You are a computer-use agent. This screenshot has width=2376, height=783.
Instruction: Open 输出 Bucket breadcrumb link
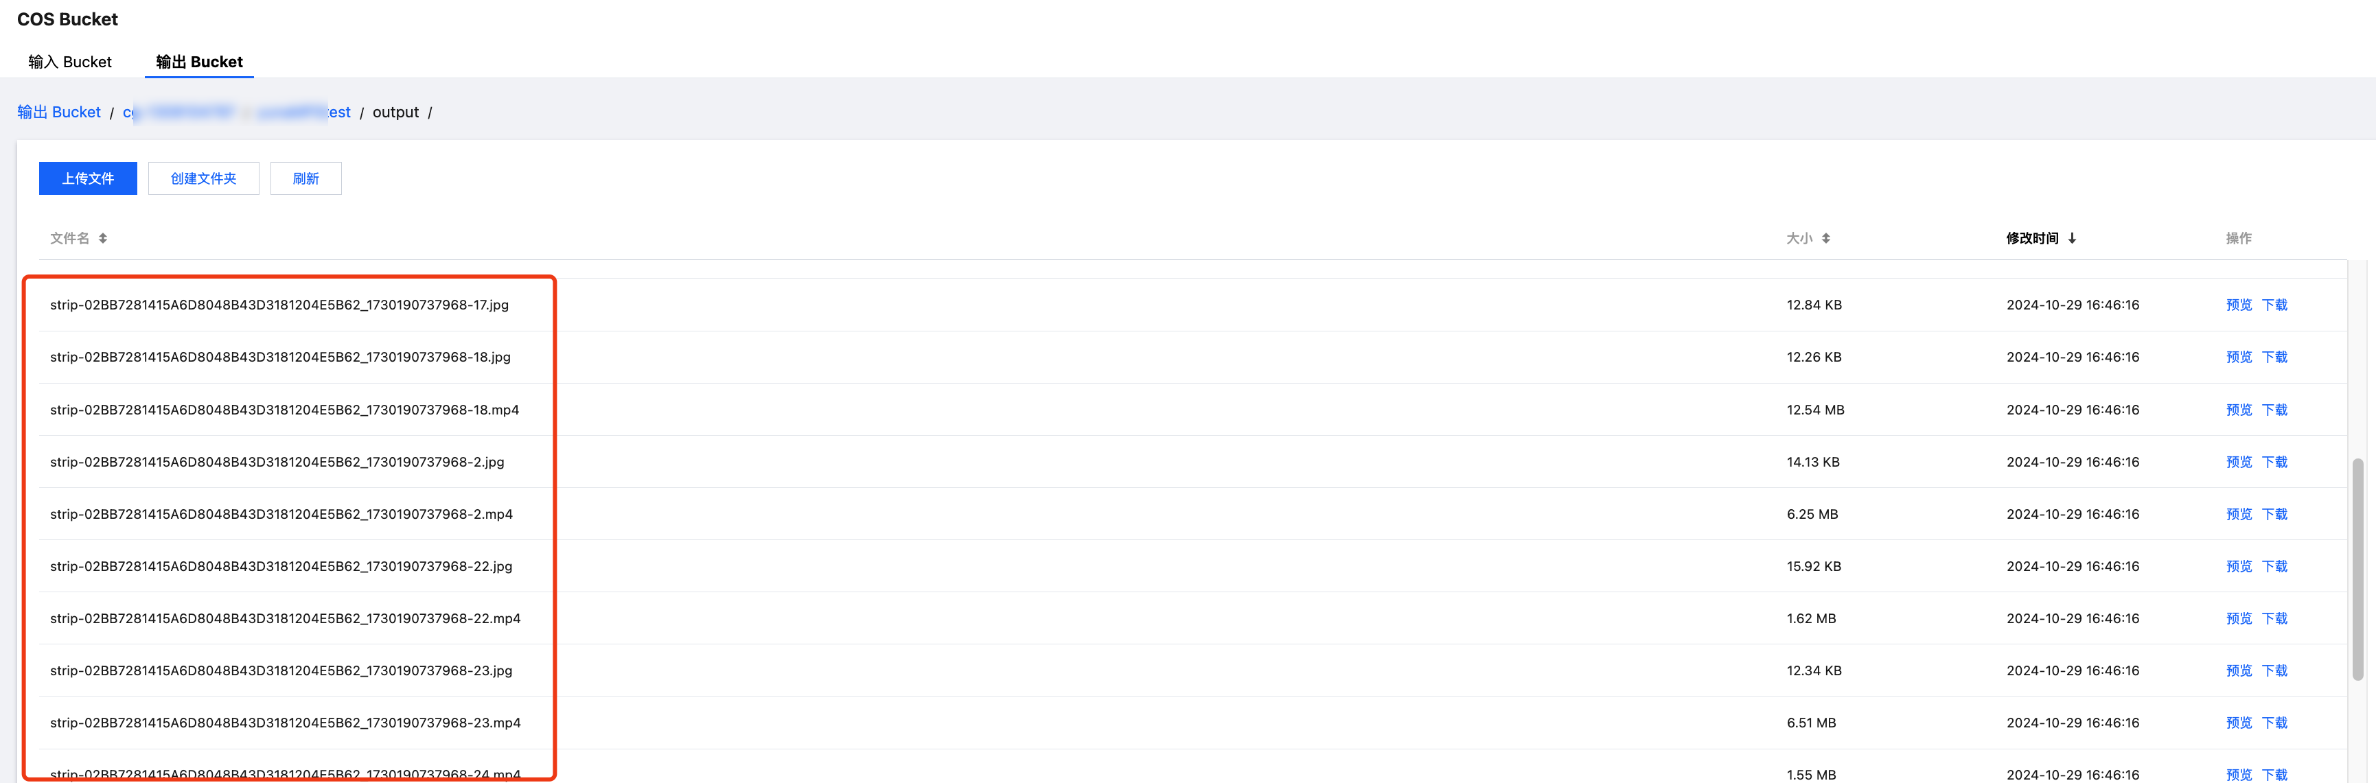(x=58, y=113)
